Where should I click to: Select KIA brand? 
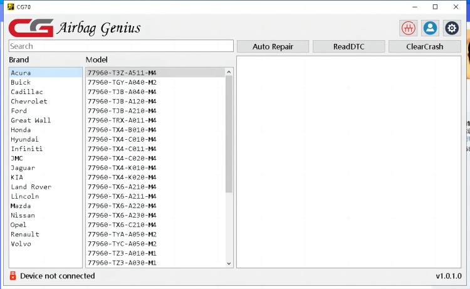coord(46,177)
